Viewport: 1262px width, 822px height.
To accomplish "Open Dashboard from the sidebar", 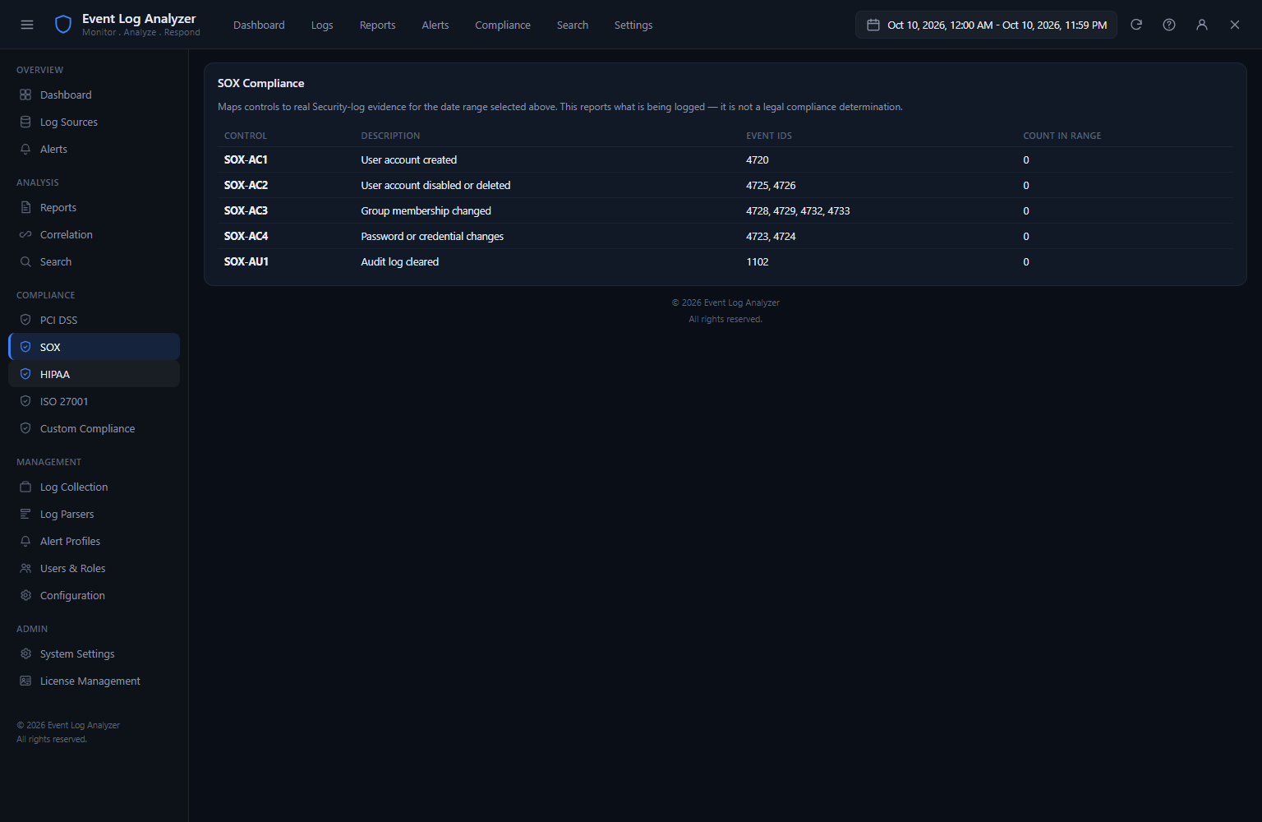I will click(94, 95).
